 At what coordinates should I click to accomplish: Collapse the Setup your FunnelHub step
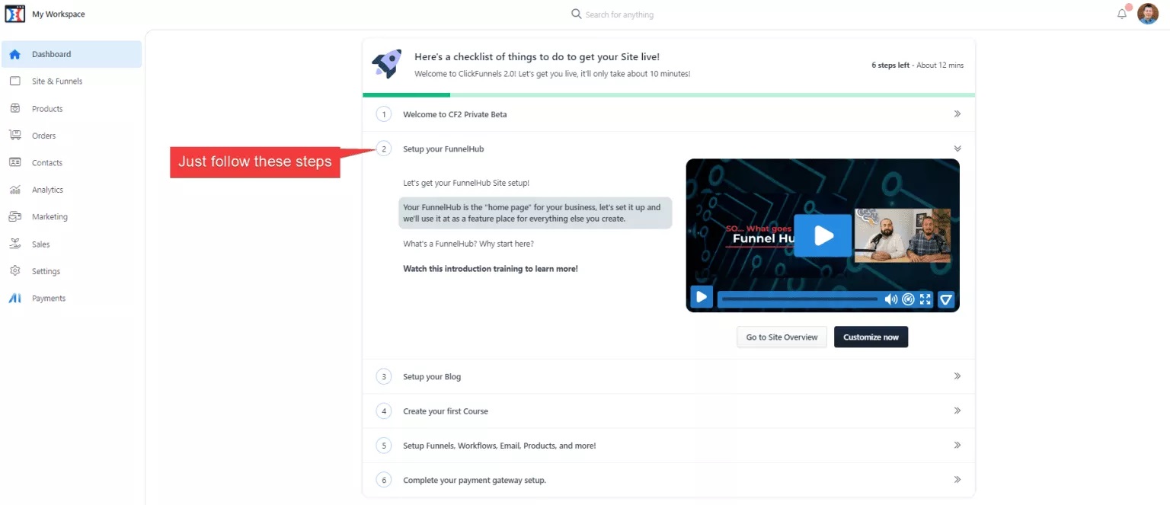click(957, 149)
